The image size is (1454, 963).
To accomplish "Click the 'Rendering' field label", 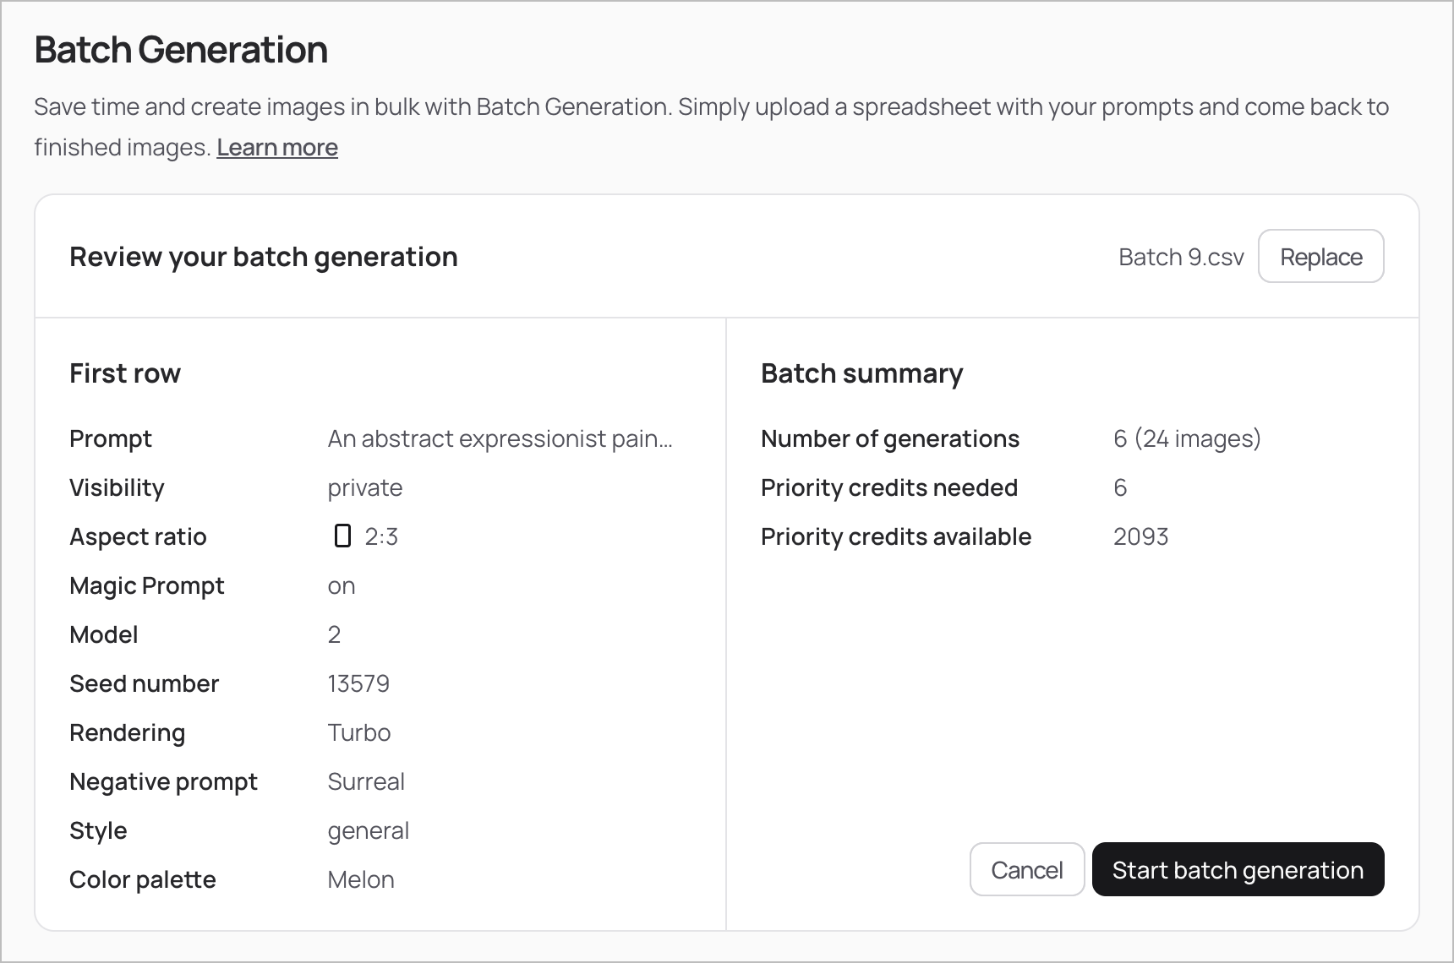I will coord(127,733).
